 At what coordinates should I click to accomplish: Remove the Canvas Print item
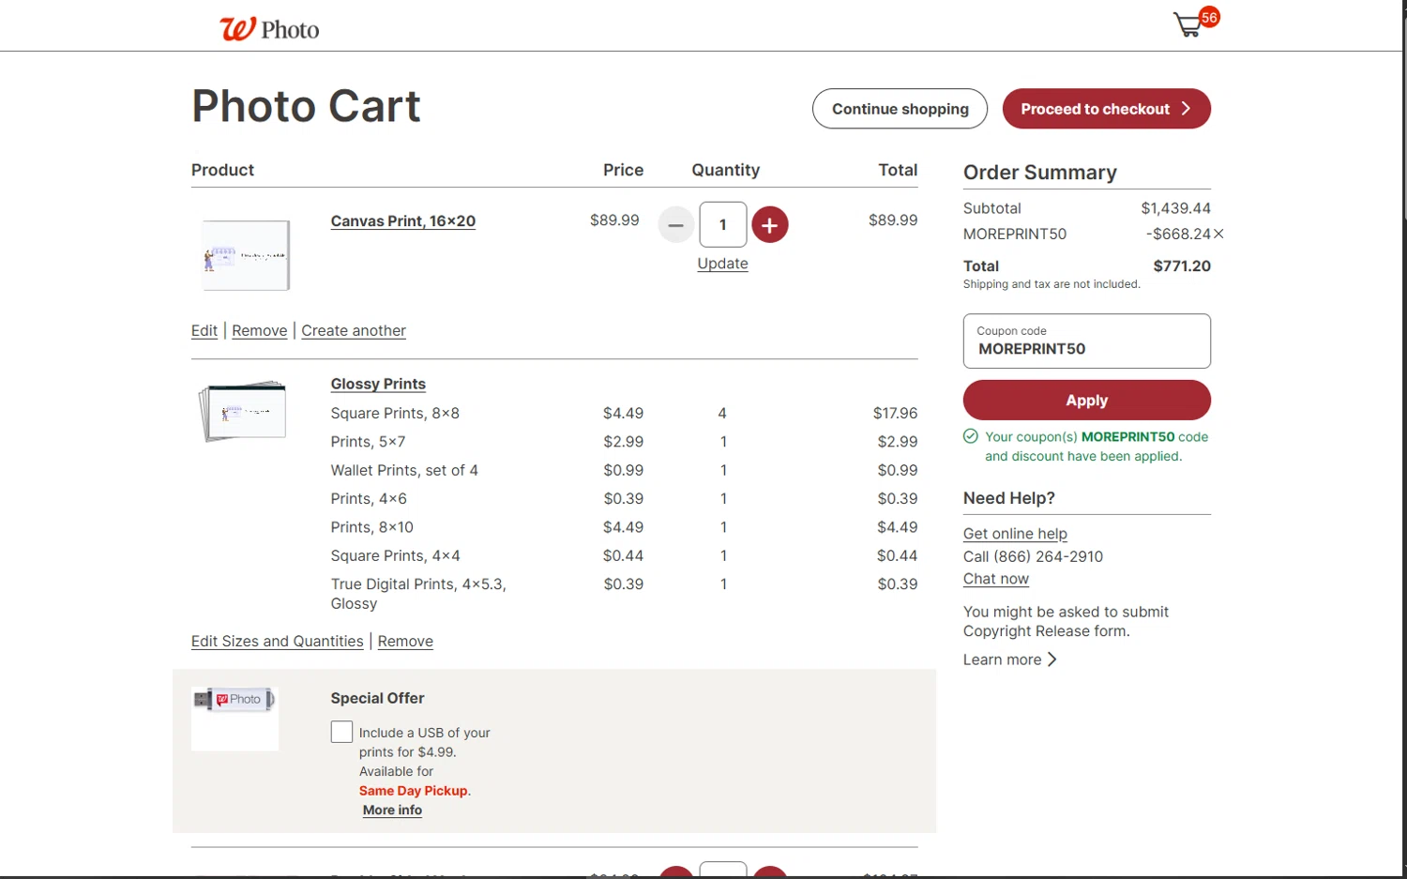point(259,330)
